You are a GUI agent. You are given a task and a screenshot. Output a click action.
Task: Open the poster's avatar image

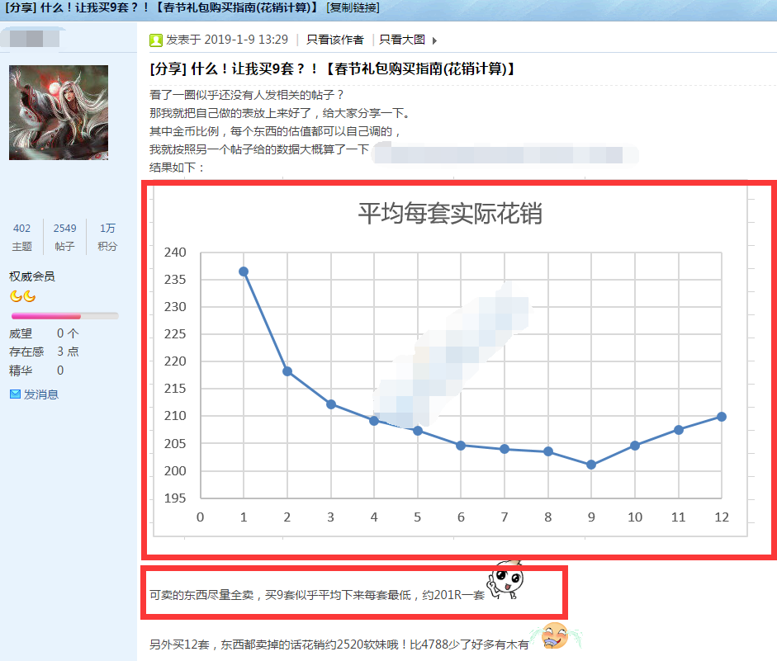(x=59, y=113)
